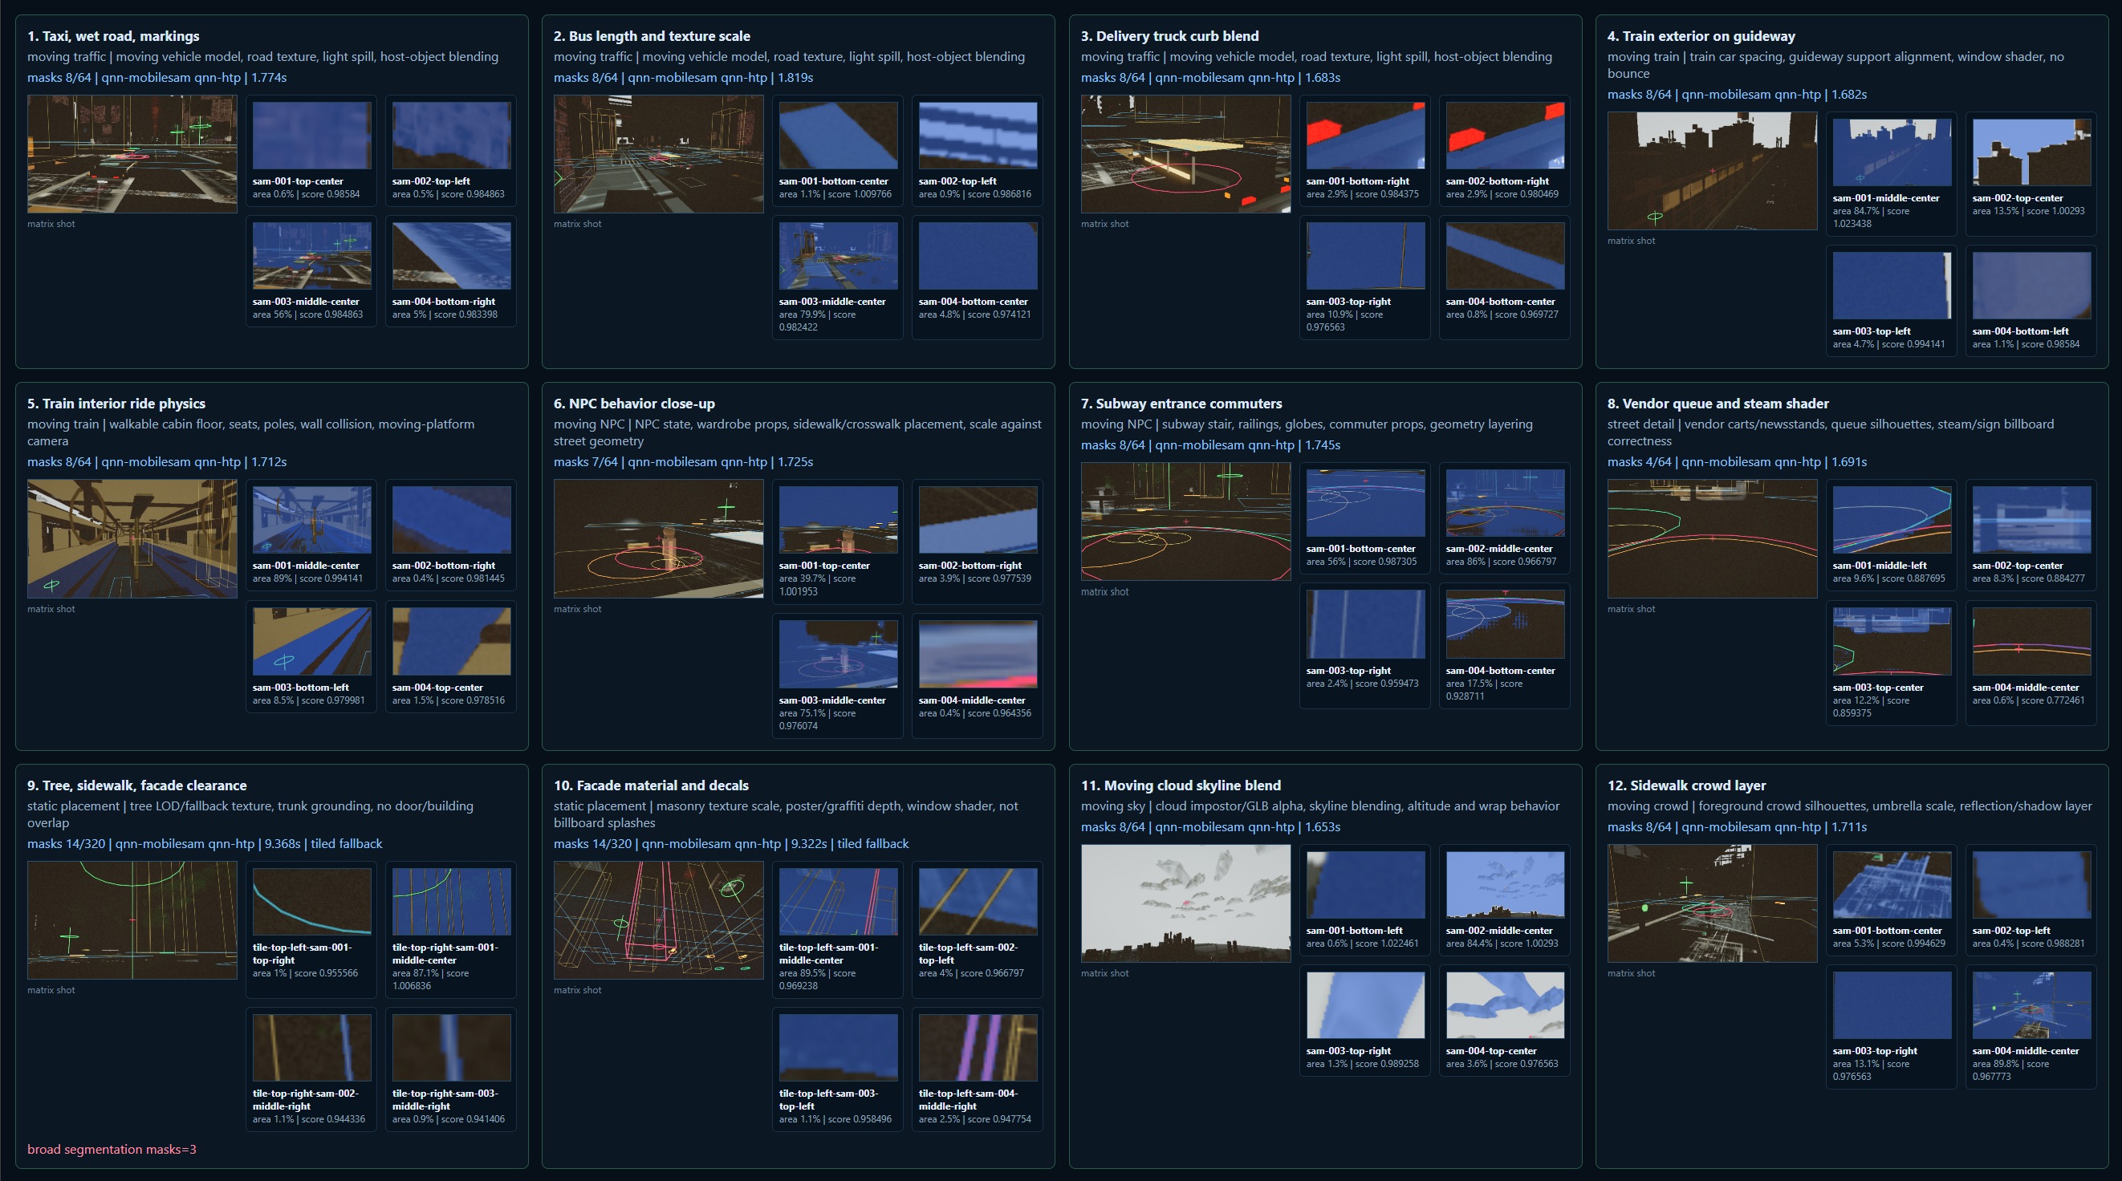Click sam-002-middle-center thumbnail in Moving cloud card
Image resolution: width=2122 pixels, height=1181 pixels.
1505,885
